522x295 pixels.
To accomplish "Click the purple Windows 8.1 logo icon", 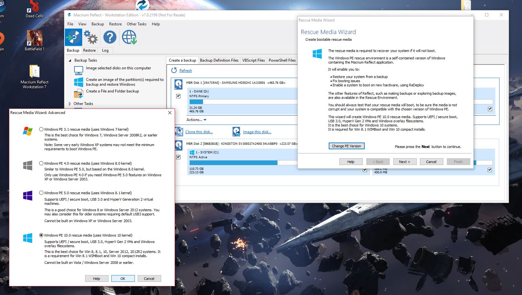I will (28, 195).
